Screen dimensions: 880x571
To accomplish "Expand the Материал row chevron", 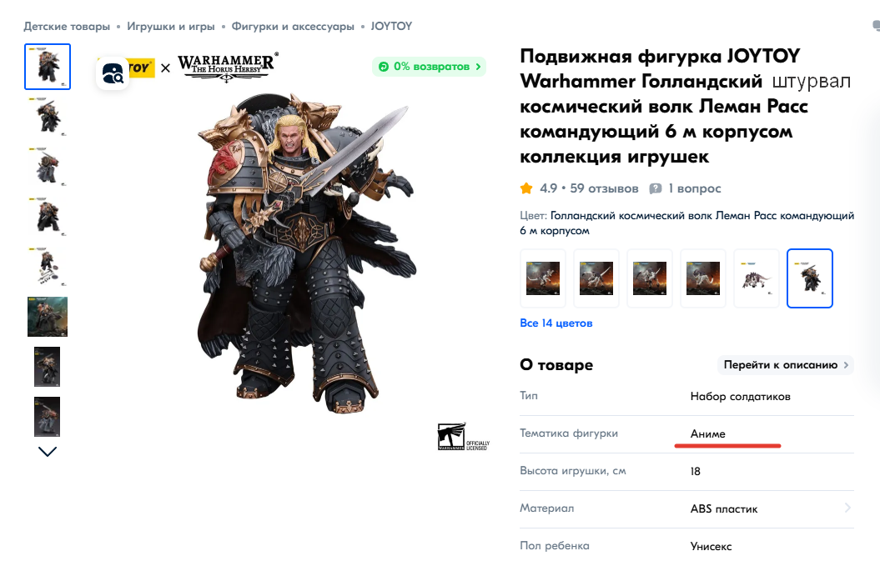I will click(847, 508).
